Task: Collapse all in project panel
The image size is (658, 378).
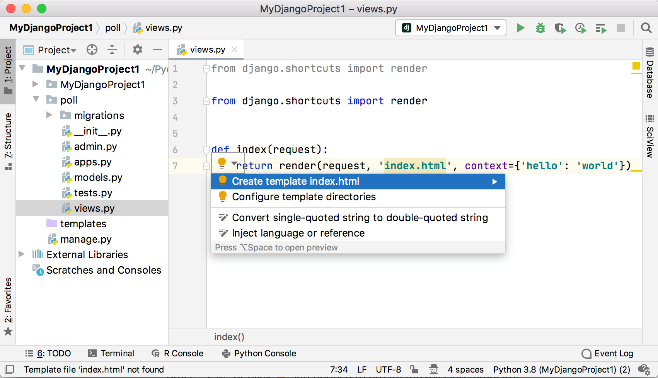Action: 112,49
